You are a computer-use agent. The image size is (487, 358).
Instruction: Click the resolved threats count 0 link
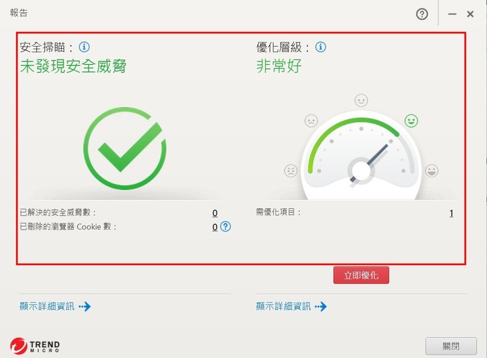point(215,213)
